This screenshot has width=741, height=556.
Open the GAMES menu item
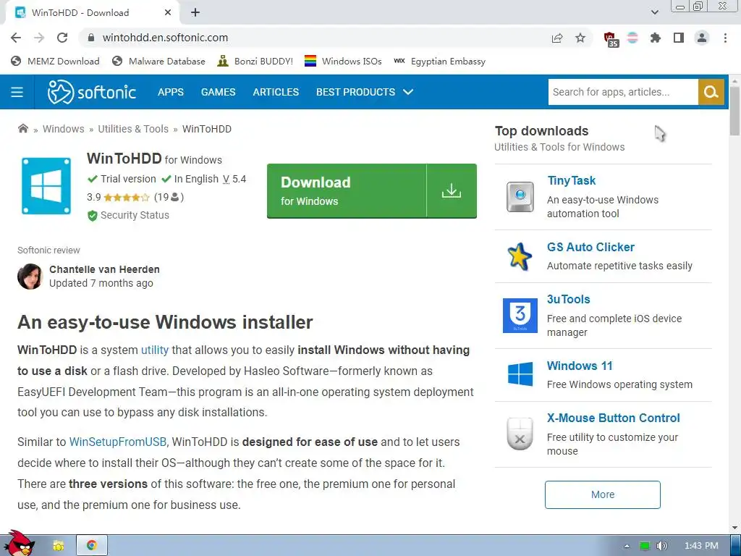tap(218, 92)
